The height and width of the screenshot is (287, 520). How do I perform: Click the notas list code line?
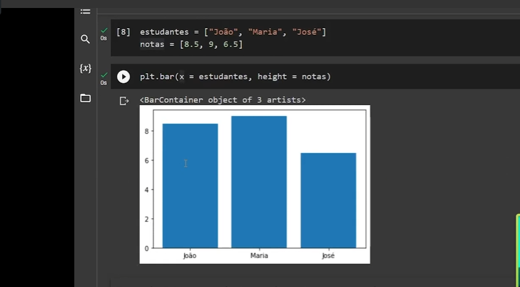[192, 44]
